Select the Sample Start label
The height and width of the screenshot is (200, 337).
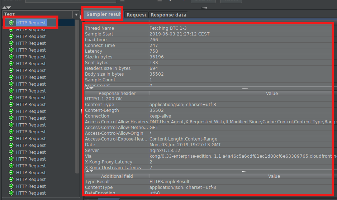(x=99, y=34)
